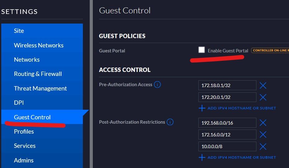Open Threat Management settings

pos(40,88)
